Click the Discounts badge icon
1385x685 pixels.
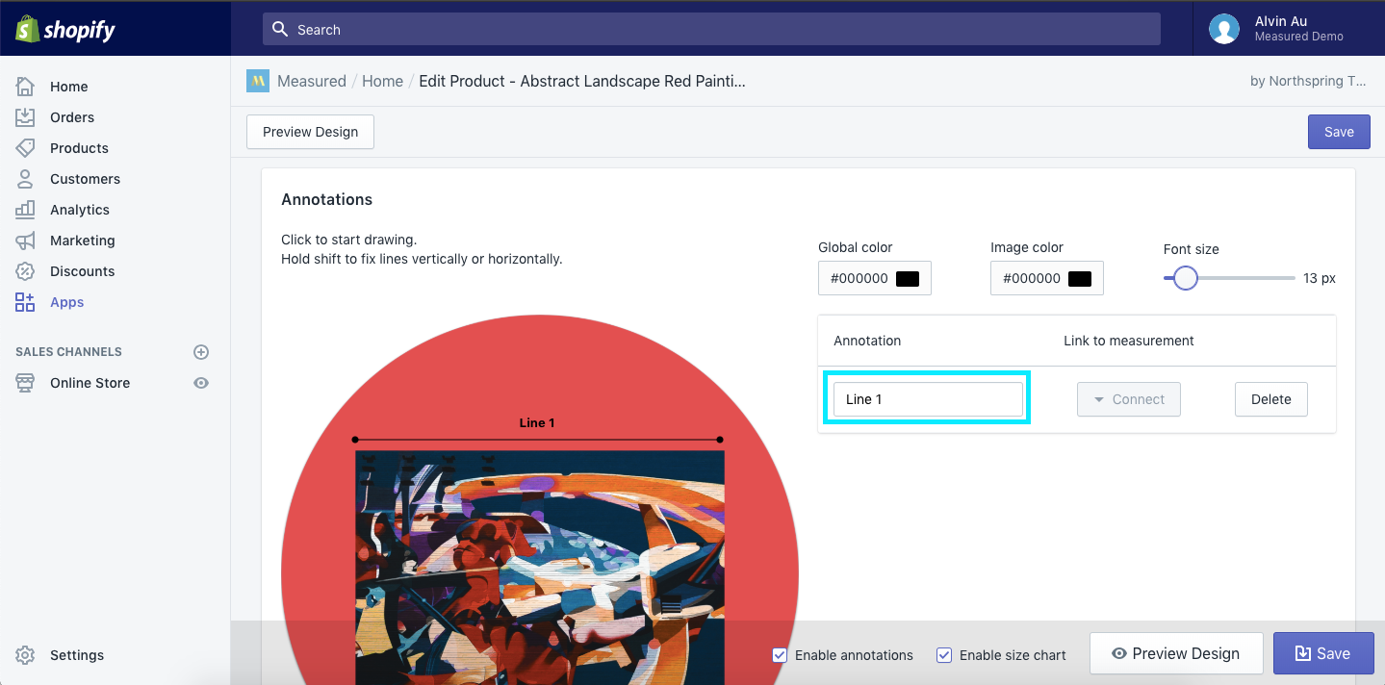25,271
